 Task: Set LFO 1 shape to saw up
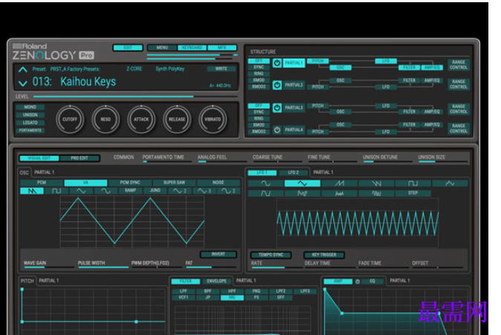[339, 183]
